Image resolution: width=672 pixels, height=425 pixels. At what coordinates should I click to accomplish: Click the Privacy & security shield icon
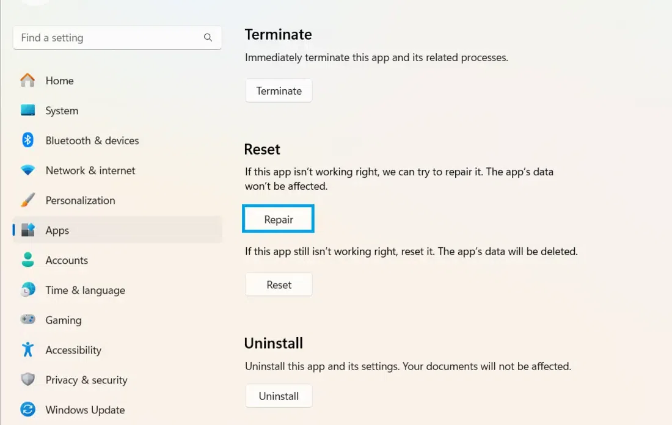[x=27, y=380]
